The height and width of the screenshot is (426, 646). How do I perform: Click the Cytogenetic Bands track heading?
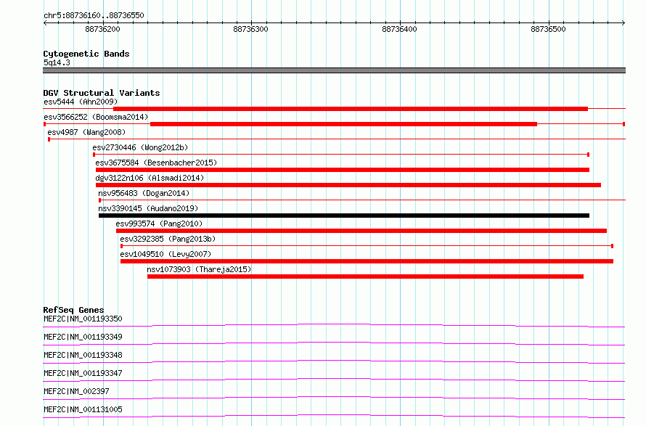[86, 54]
